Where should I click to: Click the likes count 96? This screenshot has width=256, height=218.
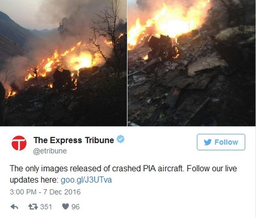coord(75,207)
